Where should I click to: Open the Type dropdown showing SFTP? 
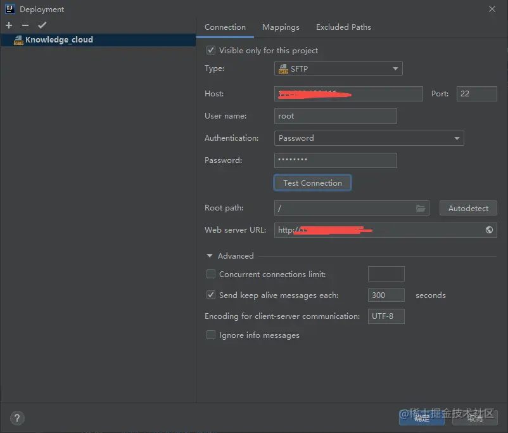[x=338, y=68]
